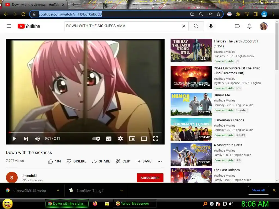Toggle theater mode
The height and width of the screenshot is (209, 279).
point(144,139)
